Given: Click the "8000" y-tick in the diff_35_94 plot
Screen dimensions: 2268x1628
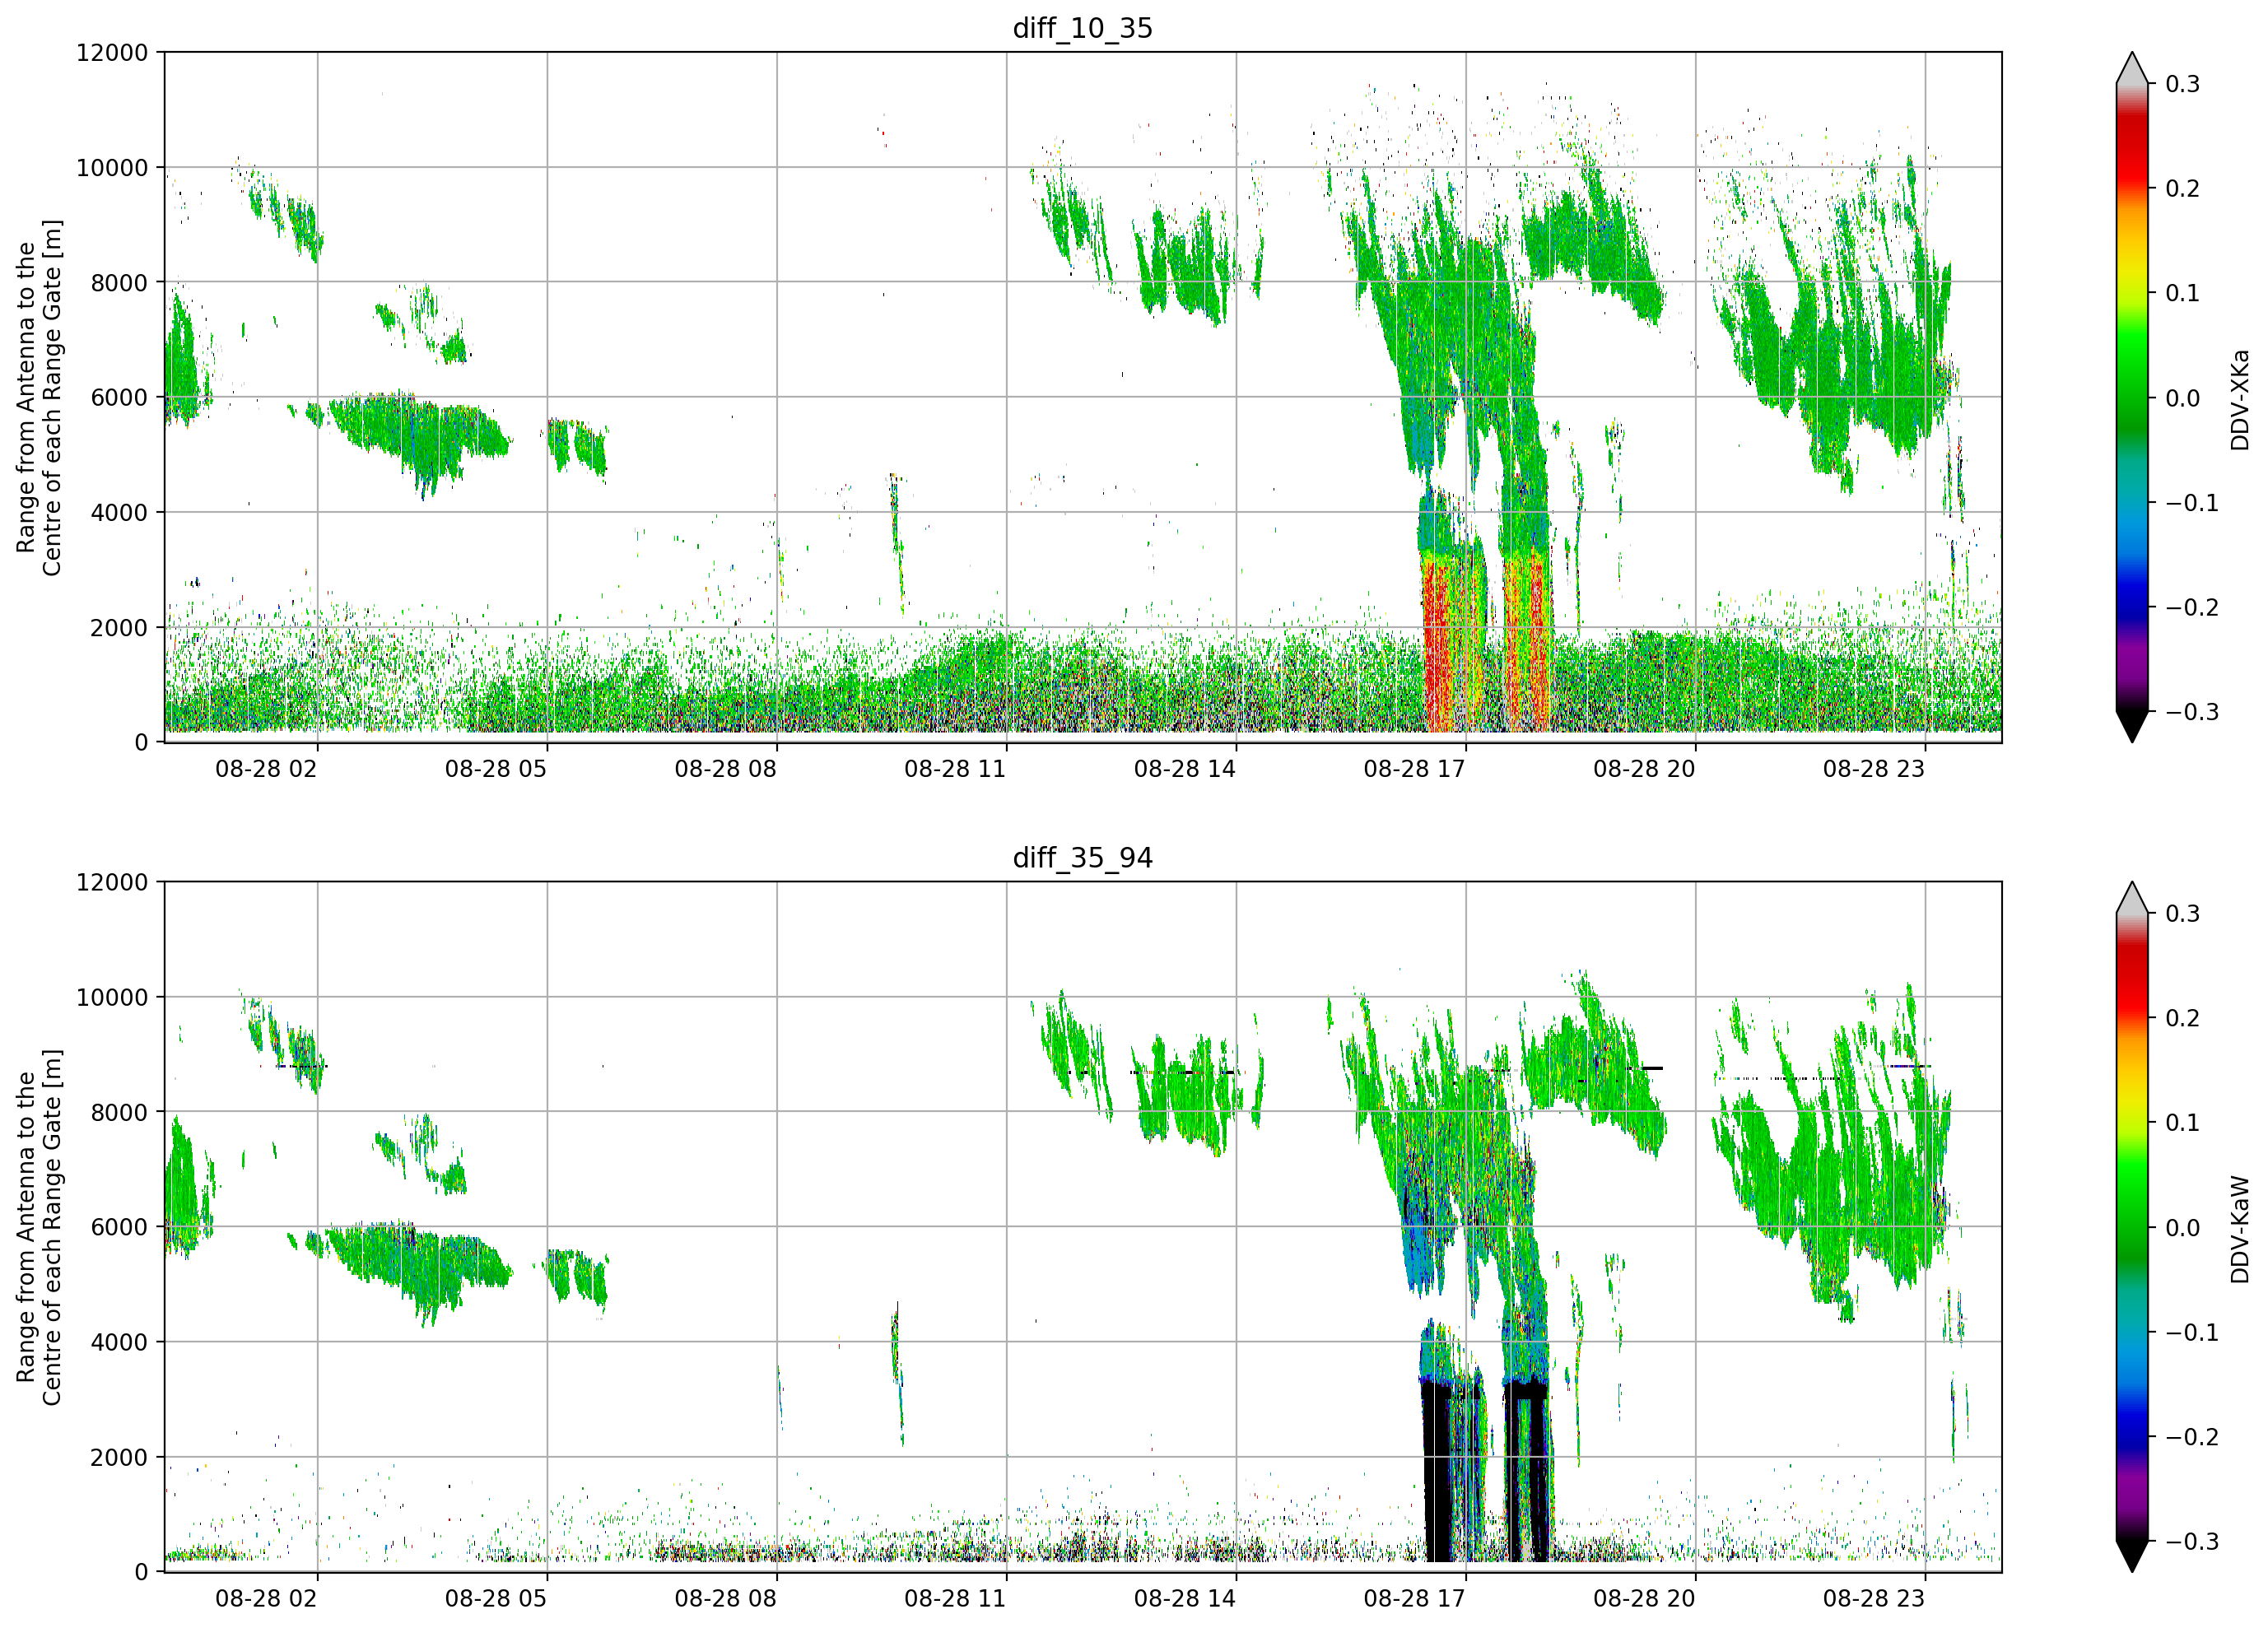Looking at the screenshot, I should pos(119,1113).
